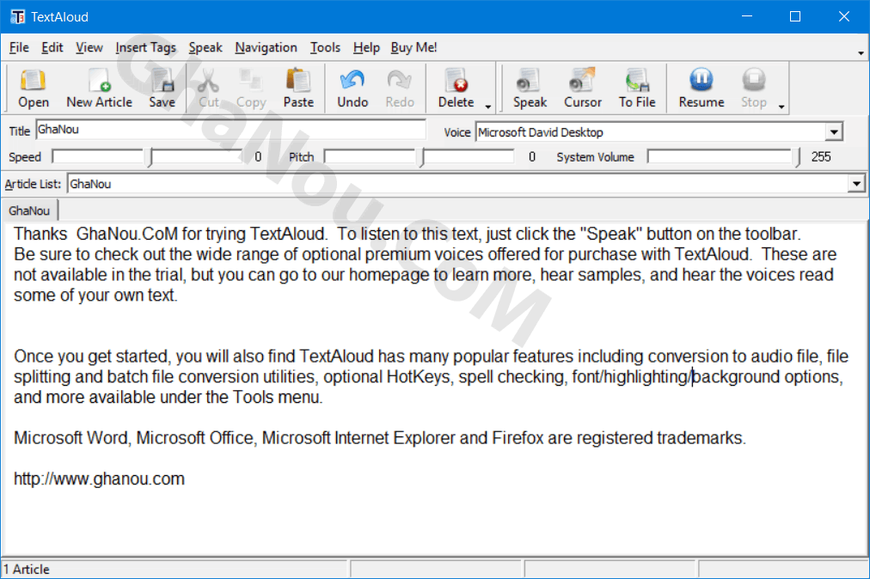Open the Article List dropdown
The image size is (870, 579).
[856, 184]
